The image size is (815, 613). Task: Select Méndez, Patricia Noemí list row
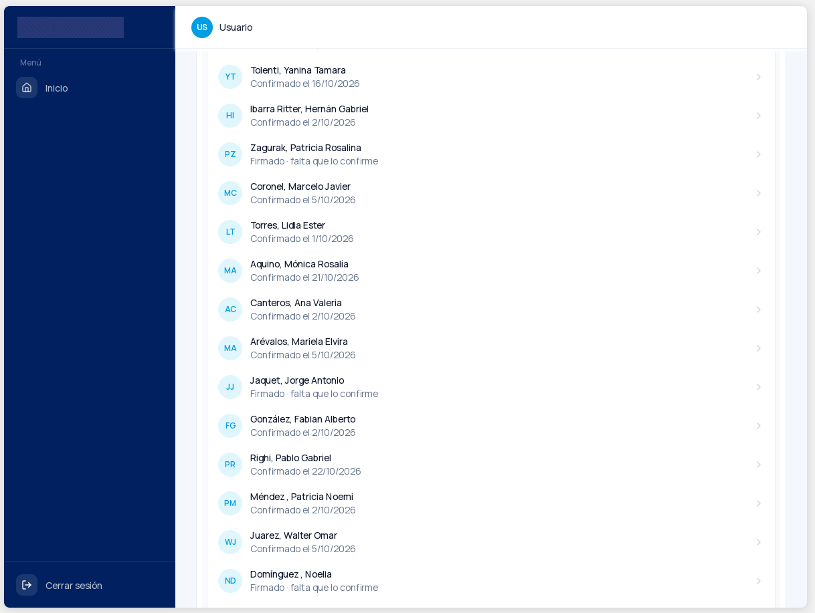491,503
